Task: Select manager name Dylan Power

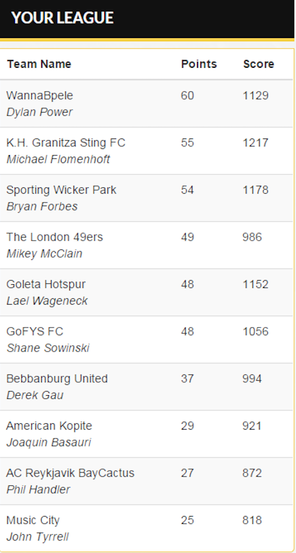Action: pyautogui.click(x=40, y=112)
